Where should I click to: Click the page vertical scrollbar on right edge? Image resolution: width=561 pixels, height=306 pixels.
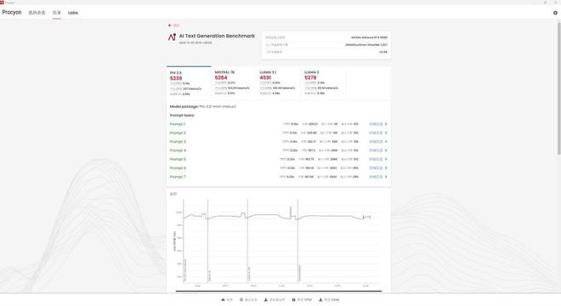click(558, 88)
